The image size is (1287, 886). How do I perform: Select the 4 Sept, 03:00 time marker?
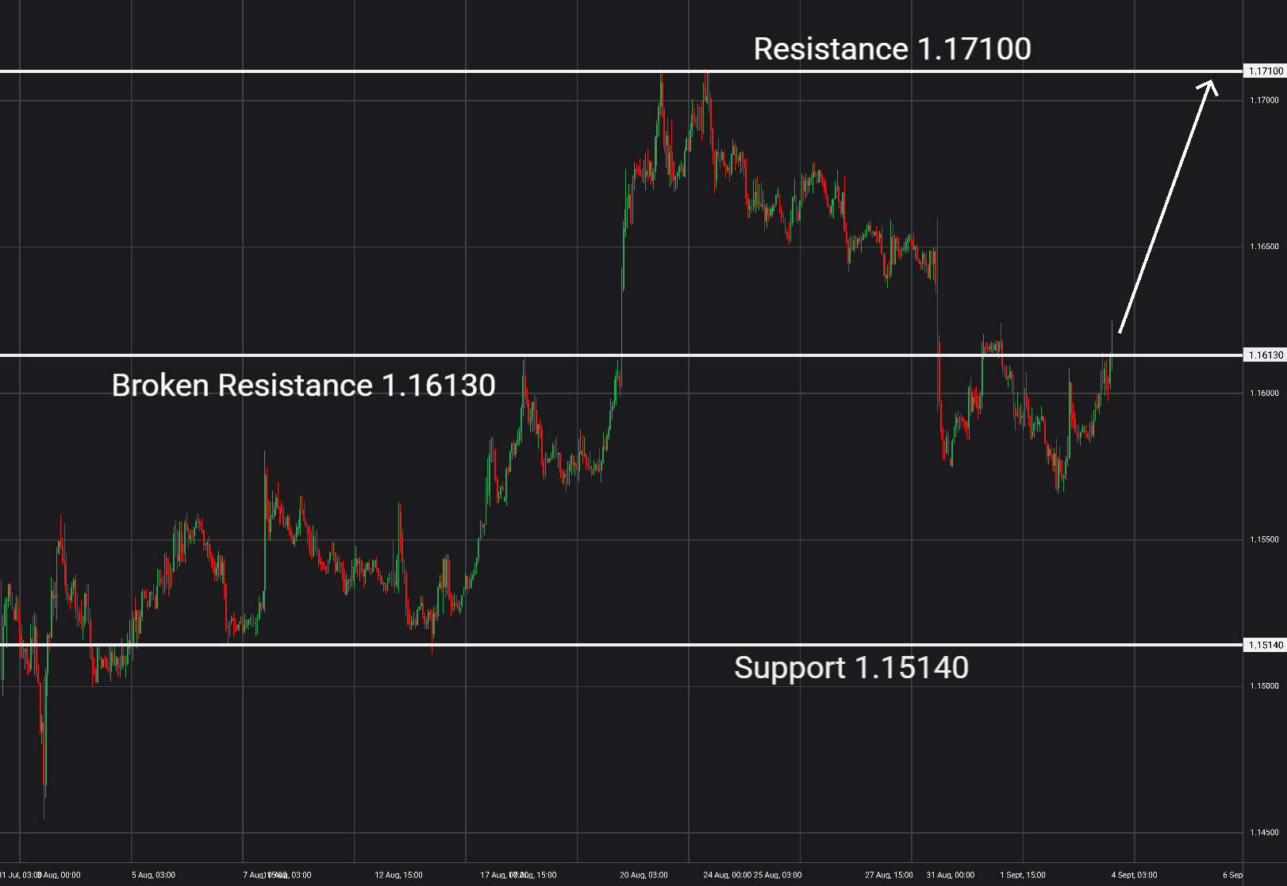(1134, 875)
